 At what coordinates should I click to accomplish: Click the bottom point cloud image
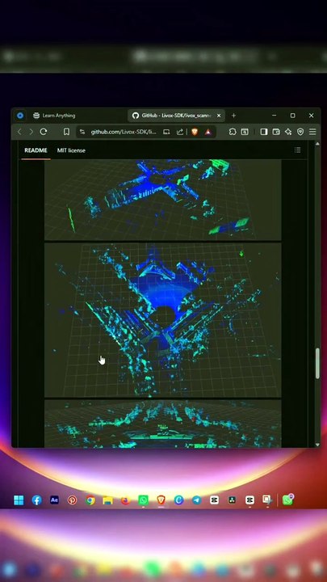(163, 424)
